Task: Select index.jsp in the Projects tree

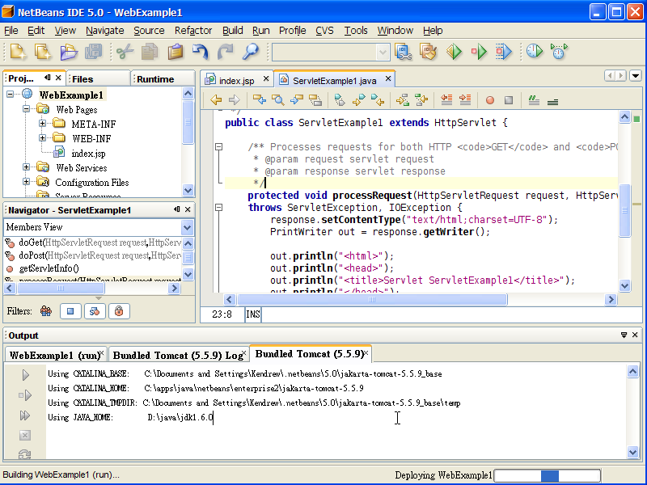Action: point(88,154)
